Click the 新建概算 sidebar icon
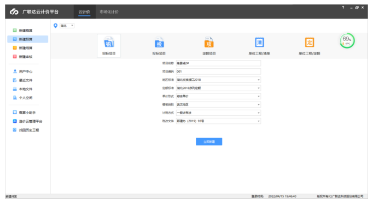 15,30
